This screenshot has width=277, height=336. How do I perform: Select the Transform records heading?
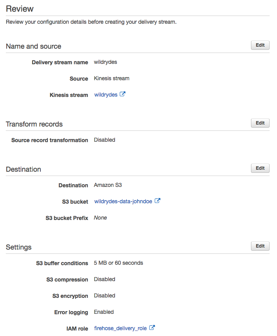(x=34, y=124)
